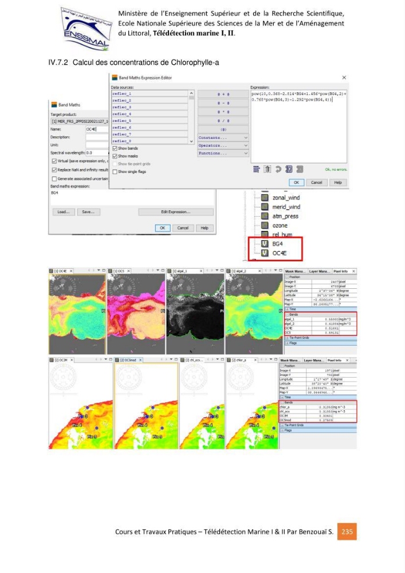Select reflec_4 in the Data sources list
The image size is (405, 573).
[150, 114]
